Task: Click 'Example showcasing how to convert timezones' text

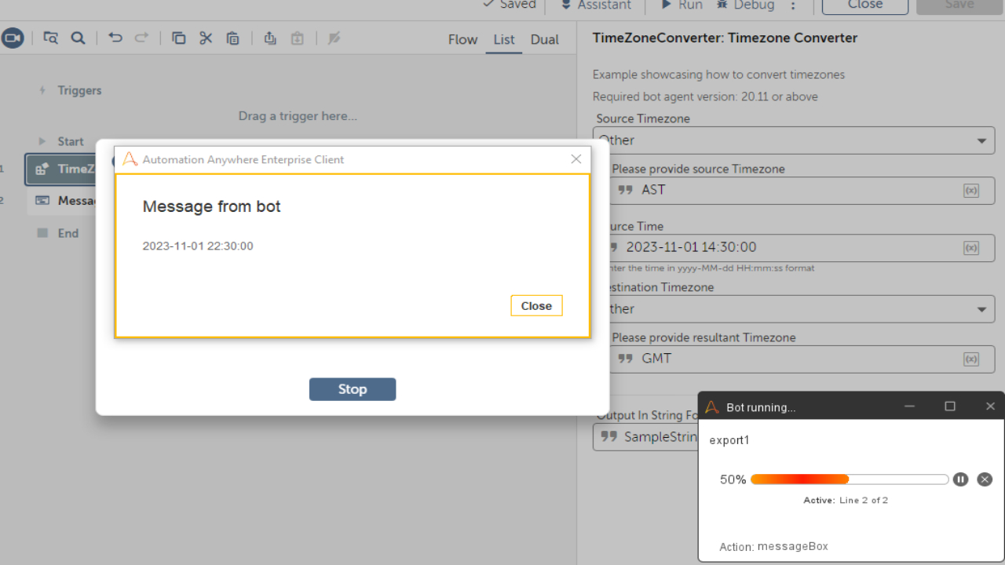Action: tap(718, 75)
